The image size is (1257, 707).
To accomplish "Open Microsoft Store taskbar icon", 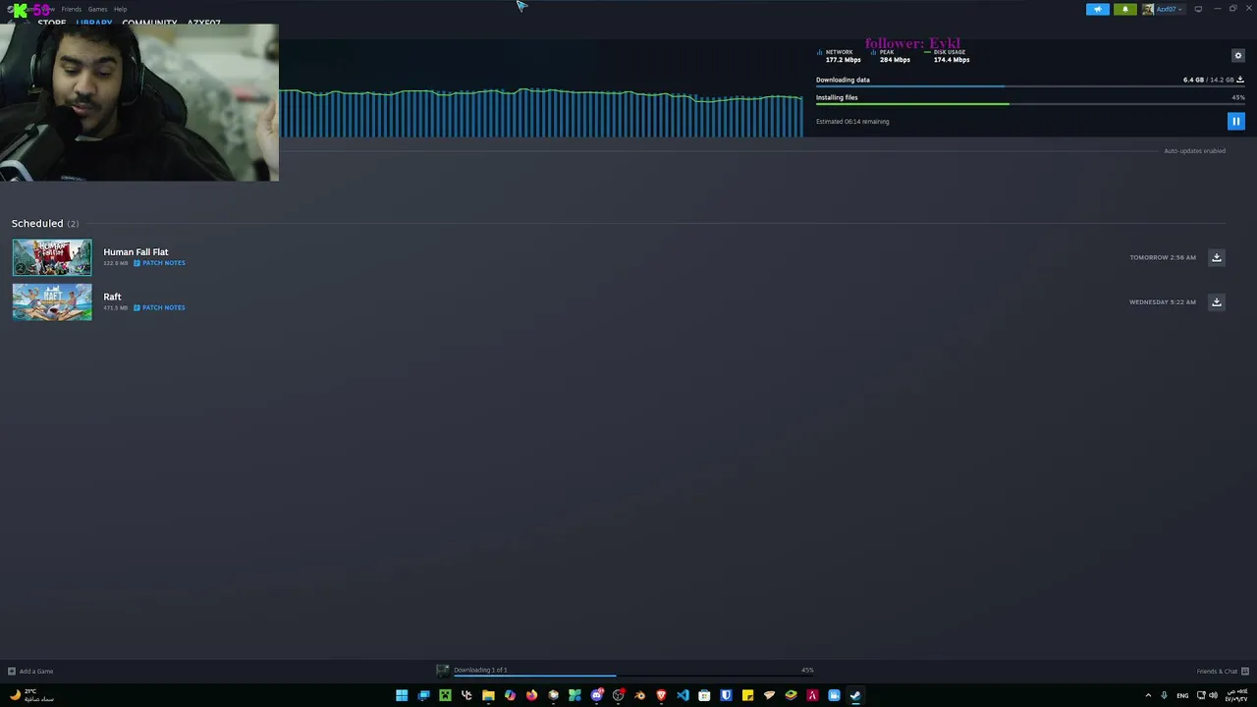I will (x=704, y=695).
